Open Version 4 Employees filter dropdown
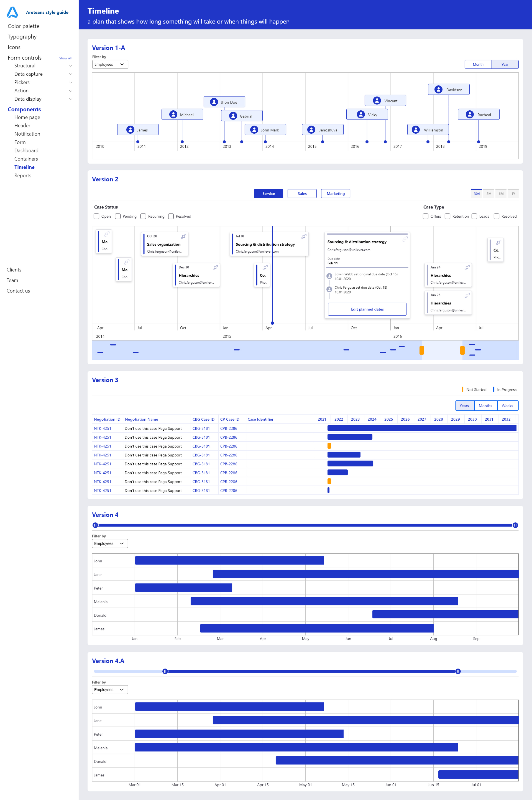The height and width of the screenshot is (800, 532). coord(110,544)
